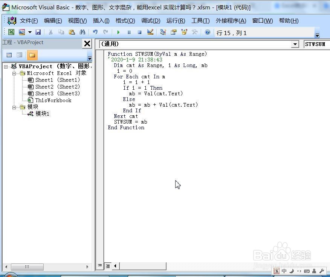Click the code line 'STWSUM = mb'
330x277 pixels.
(130, 122)
